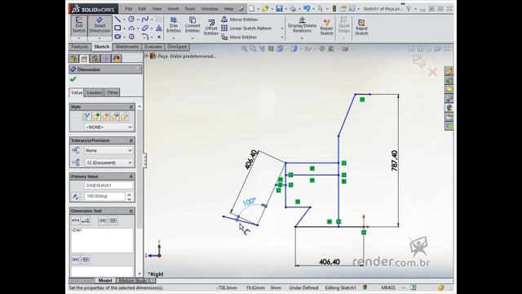This screenshot has height=294, width=522.
Task: Click Linear Sketch Pattern
Action: [246, 29]
